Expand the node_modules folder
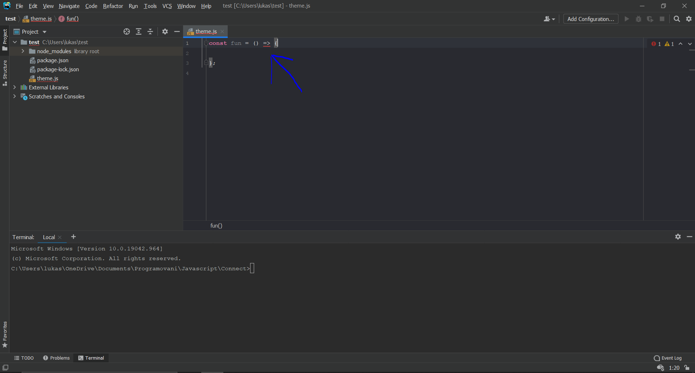This screenshot has width=695, height=373. [x=22, y=51]
